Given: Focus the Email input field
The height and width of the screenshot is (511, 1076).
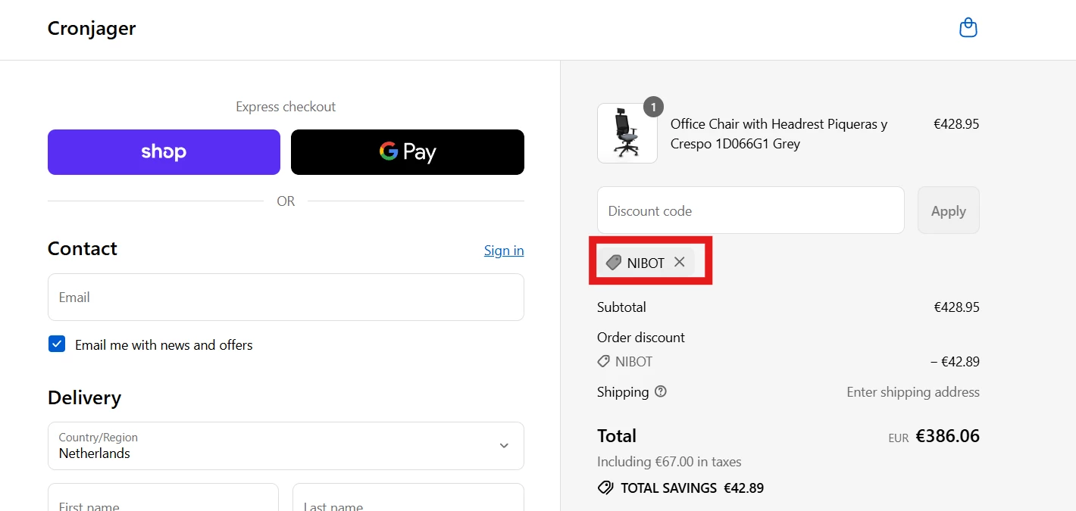Looking at the screenshot, I should coord(286,298).
